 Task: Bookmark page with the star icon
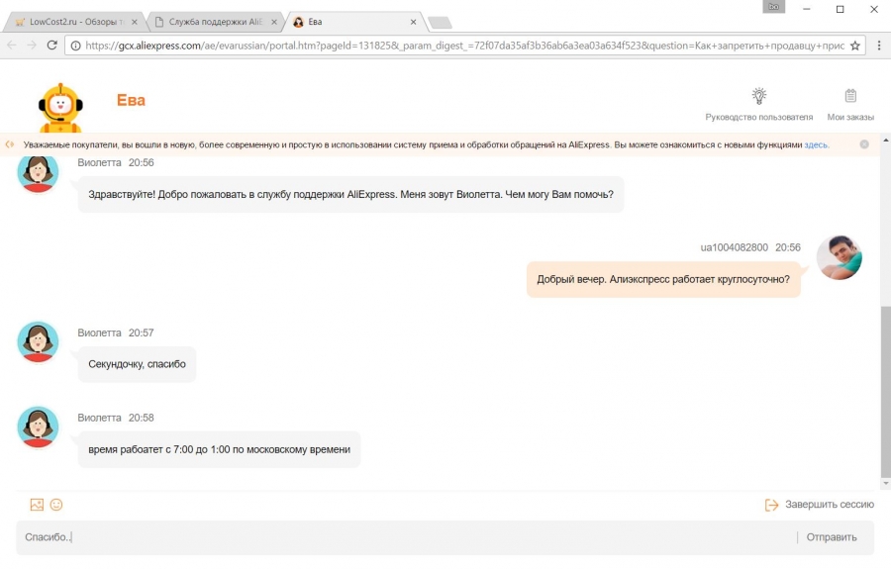(855, 46)
